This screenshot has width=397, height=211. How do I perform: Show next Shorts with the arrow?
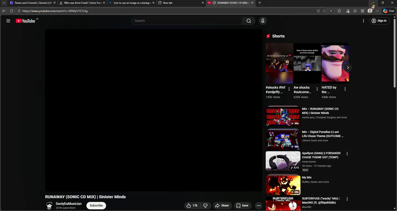click(x=348, y=67)
